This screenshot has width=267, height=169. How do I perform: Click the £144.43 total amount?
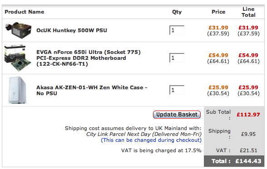(248, 161)
